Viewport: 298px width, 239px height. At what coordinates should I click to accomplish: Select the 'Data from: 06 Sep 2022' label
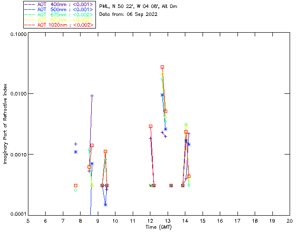coord(129,14)
